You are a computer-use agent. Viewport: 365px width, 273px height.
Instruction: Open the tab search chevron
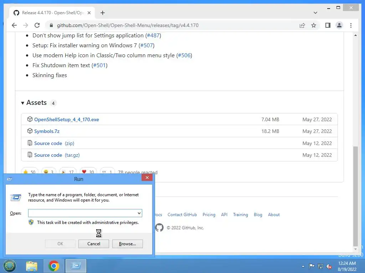pyautogui.click(x=315, y=13)
